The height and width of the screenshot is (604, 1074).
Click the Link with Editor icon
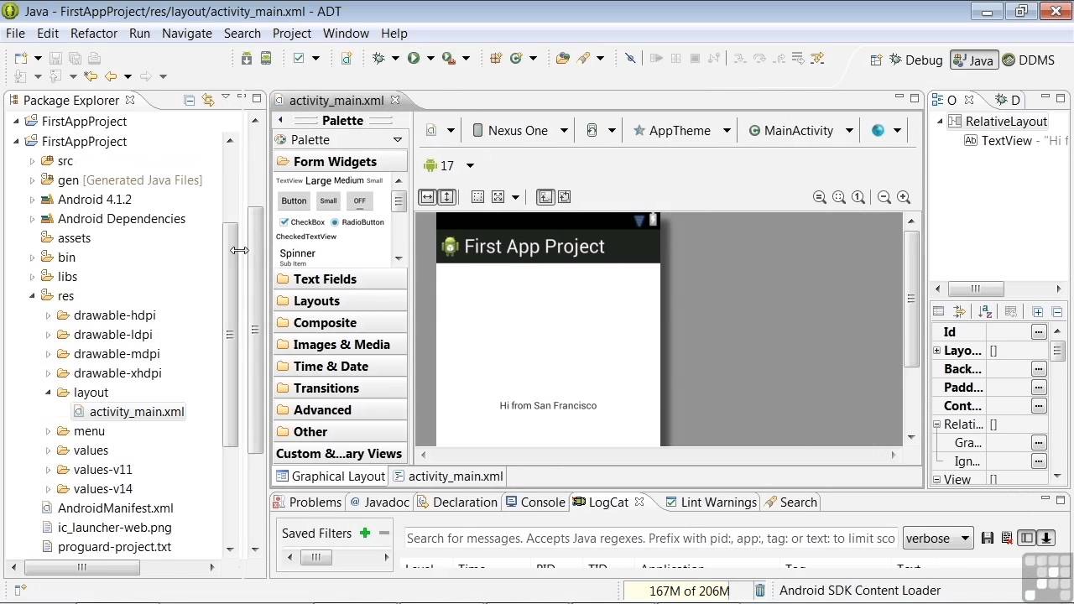207,100
